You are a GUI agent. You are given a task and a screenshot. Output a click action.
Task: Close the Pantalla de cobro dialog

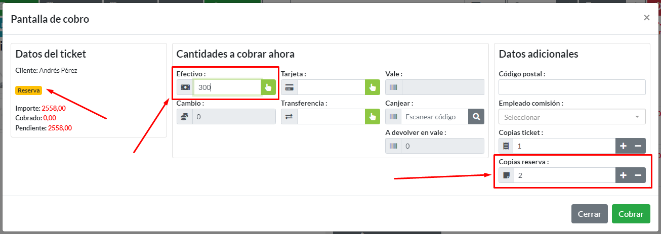(646, 18)
